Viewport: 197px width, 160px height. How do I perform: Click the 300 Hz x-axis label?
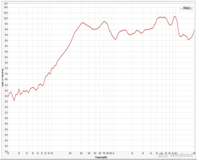[81, 153]
